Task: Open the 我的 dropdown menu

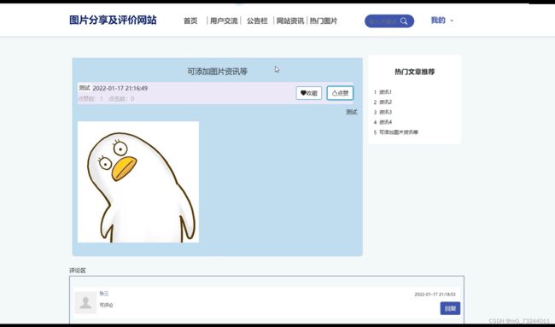Action: click(x=441, y=20)
